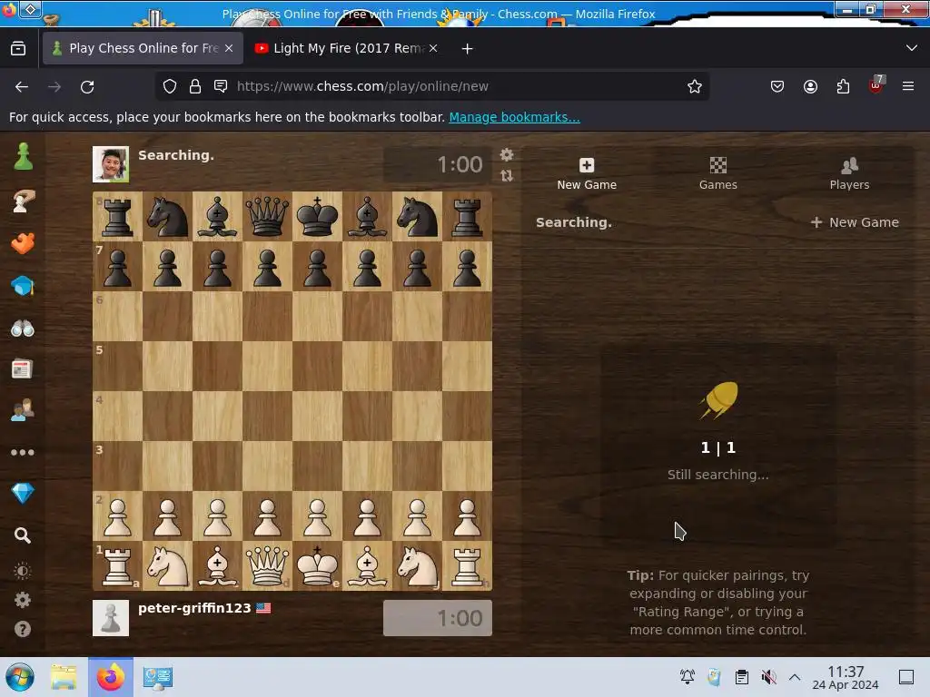Open site security padlock icon
This screenshot has width=930, height=697.
tap(195, 86)
